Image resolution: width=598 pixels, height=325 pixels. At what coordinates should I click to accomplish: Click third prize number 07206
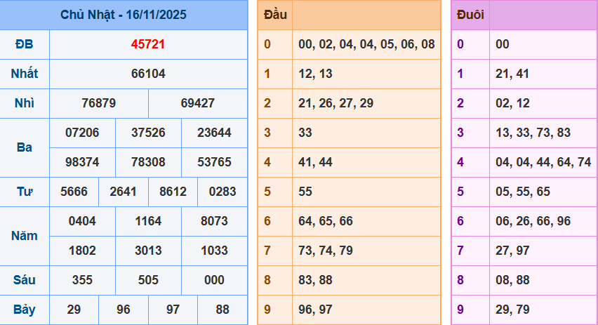click(82, 133)
